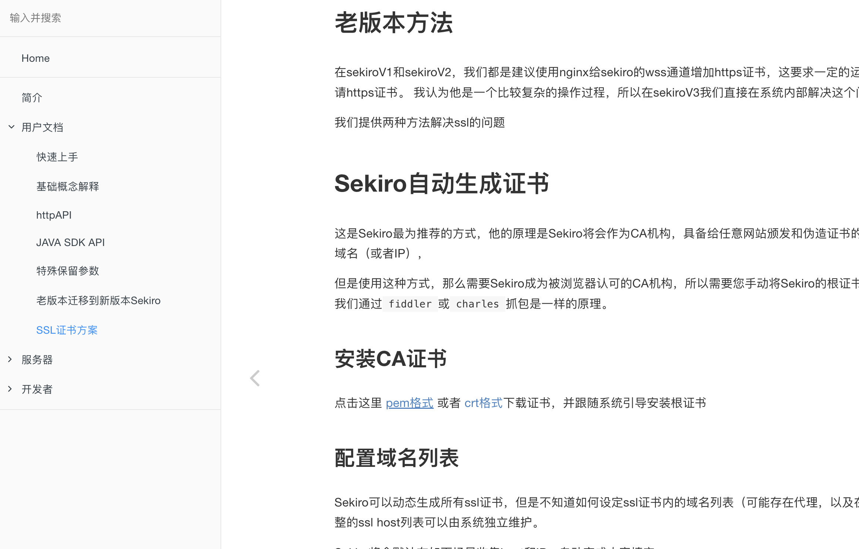Viewport: 859px width, 549px height.
Task: Open 特殊保留参数 page
Action: (x=68, y=271)
